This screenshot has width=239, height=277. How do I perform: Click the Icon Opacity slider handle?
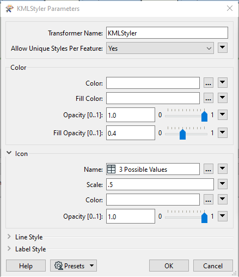pos(204,218)
